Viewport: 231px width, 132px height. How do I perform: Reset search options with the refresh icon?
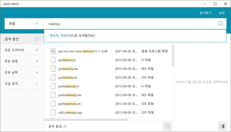[37, 39]
